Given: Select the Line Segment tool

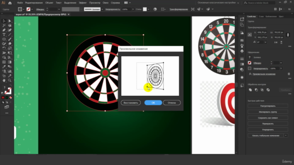Looking at the screenshot, I should click(x=10, y=35).
